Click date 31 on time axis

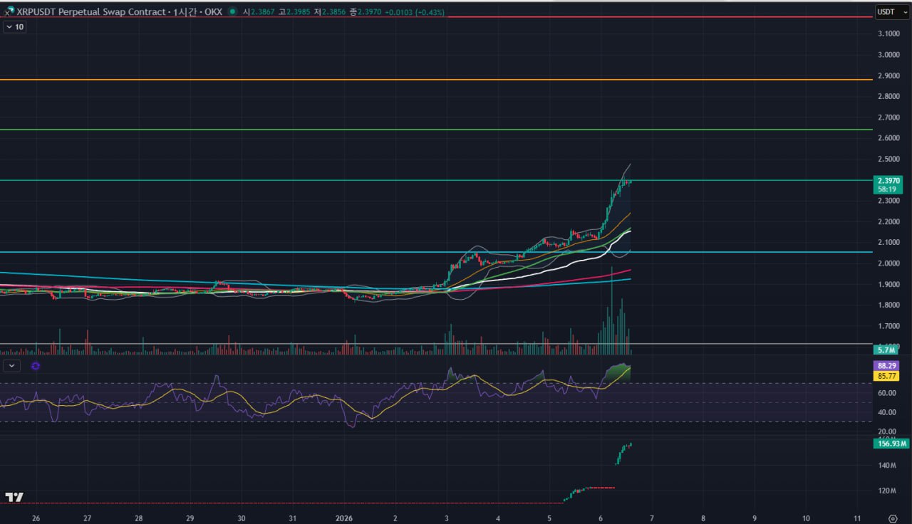293,518
